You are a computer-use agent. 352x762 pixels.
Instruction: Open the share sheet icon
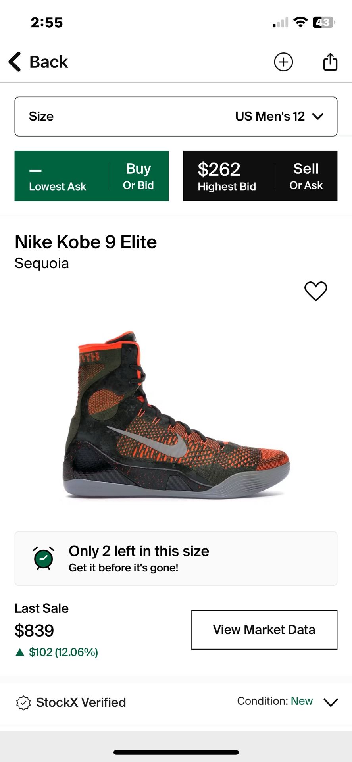[330, 62]
